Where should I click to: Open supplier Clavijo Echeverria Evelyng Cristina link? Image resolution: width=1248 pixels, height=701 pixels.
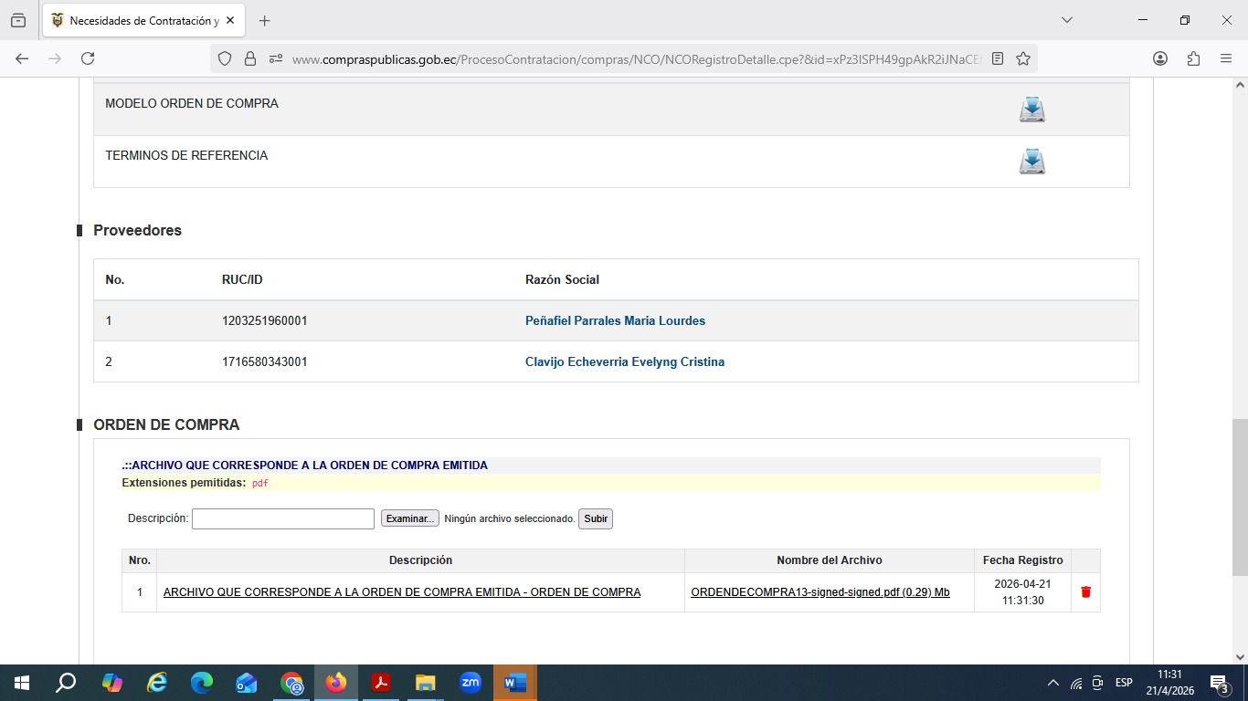coord(625,362)
